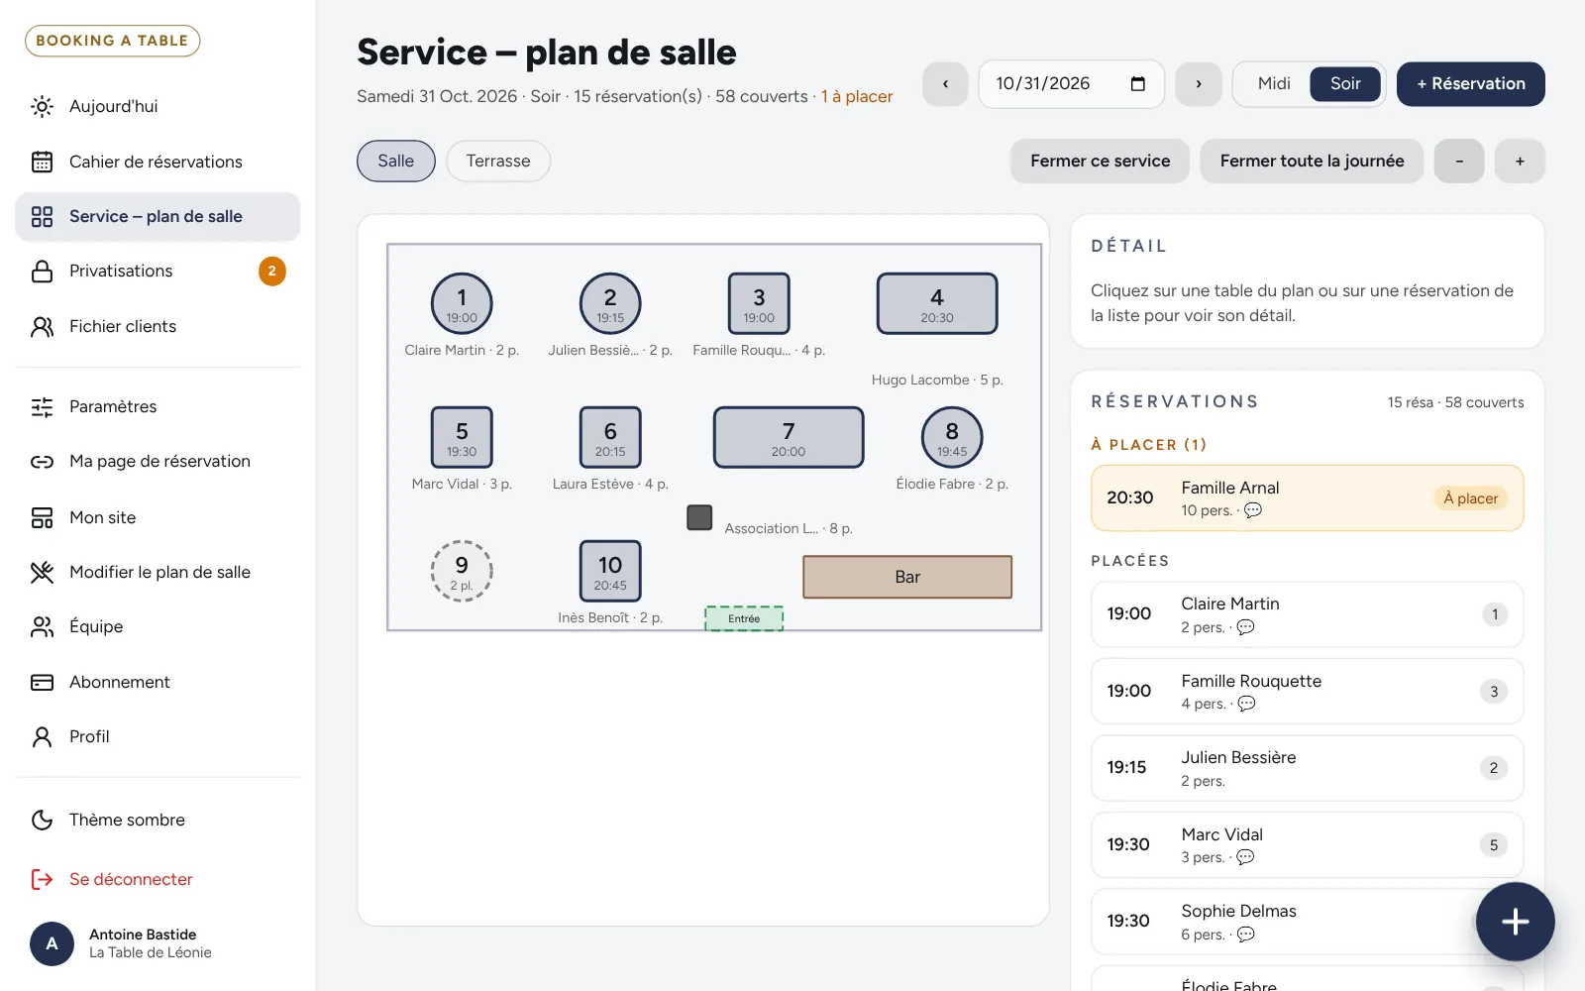Viewport: 1585px width, 991px height.
Task: Open Famille Rouquette reservation at 19:00
Action: click(x=1308, y=692)
